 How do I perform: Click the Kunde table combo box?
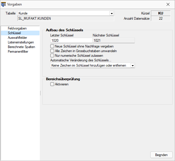(x=66, y=13)
